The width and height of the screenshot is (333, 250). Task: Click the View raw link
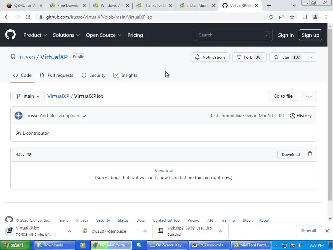[164, 171]
